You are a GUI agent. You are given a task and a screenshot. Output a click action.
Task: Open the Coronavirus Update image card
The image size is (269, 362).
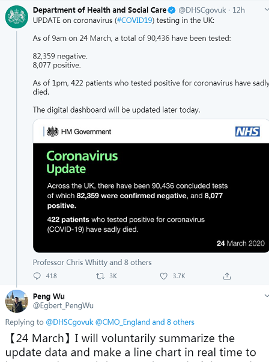point(151,186)
